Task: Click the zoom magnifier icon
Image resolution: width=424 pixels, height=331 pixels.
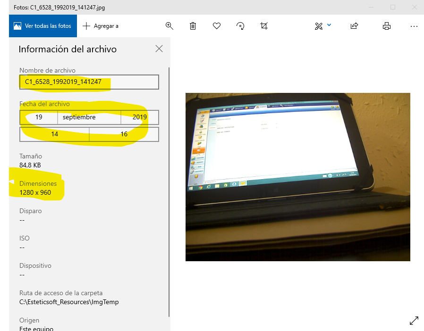Action: coord(170,26)
